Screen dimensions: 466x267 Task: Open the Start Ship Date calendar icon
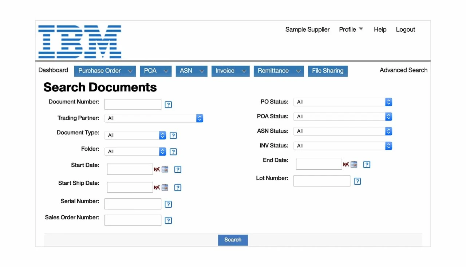pyautogui.click(x=165, y=188)
